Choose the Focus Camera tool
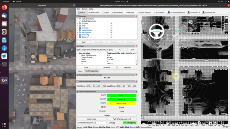230x129 pixels. pyautogui.click(x=118, y=13)
